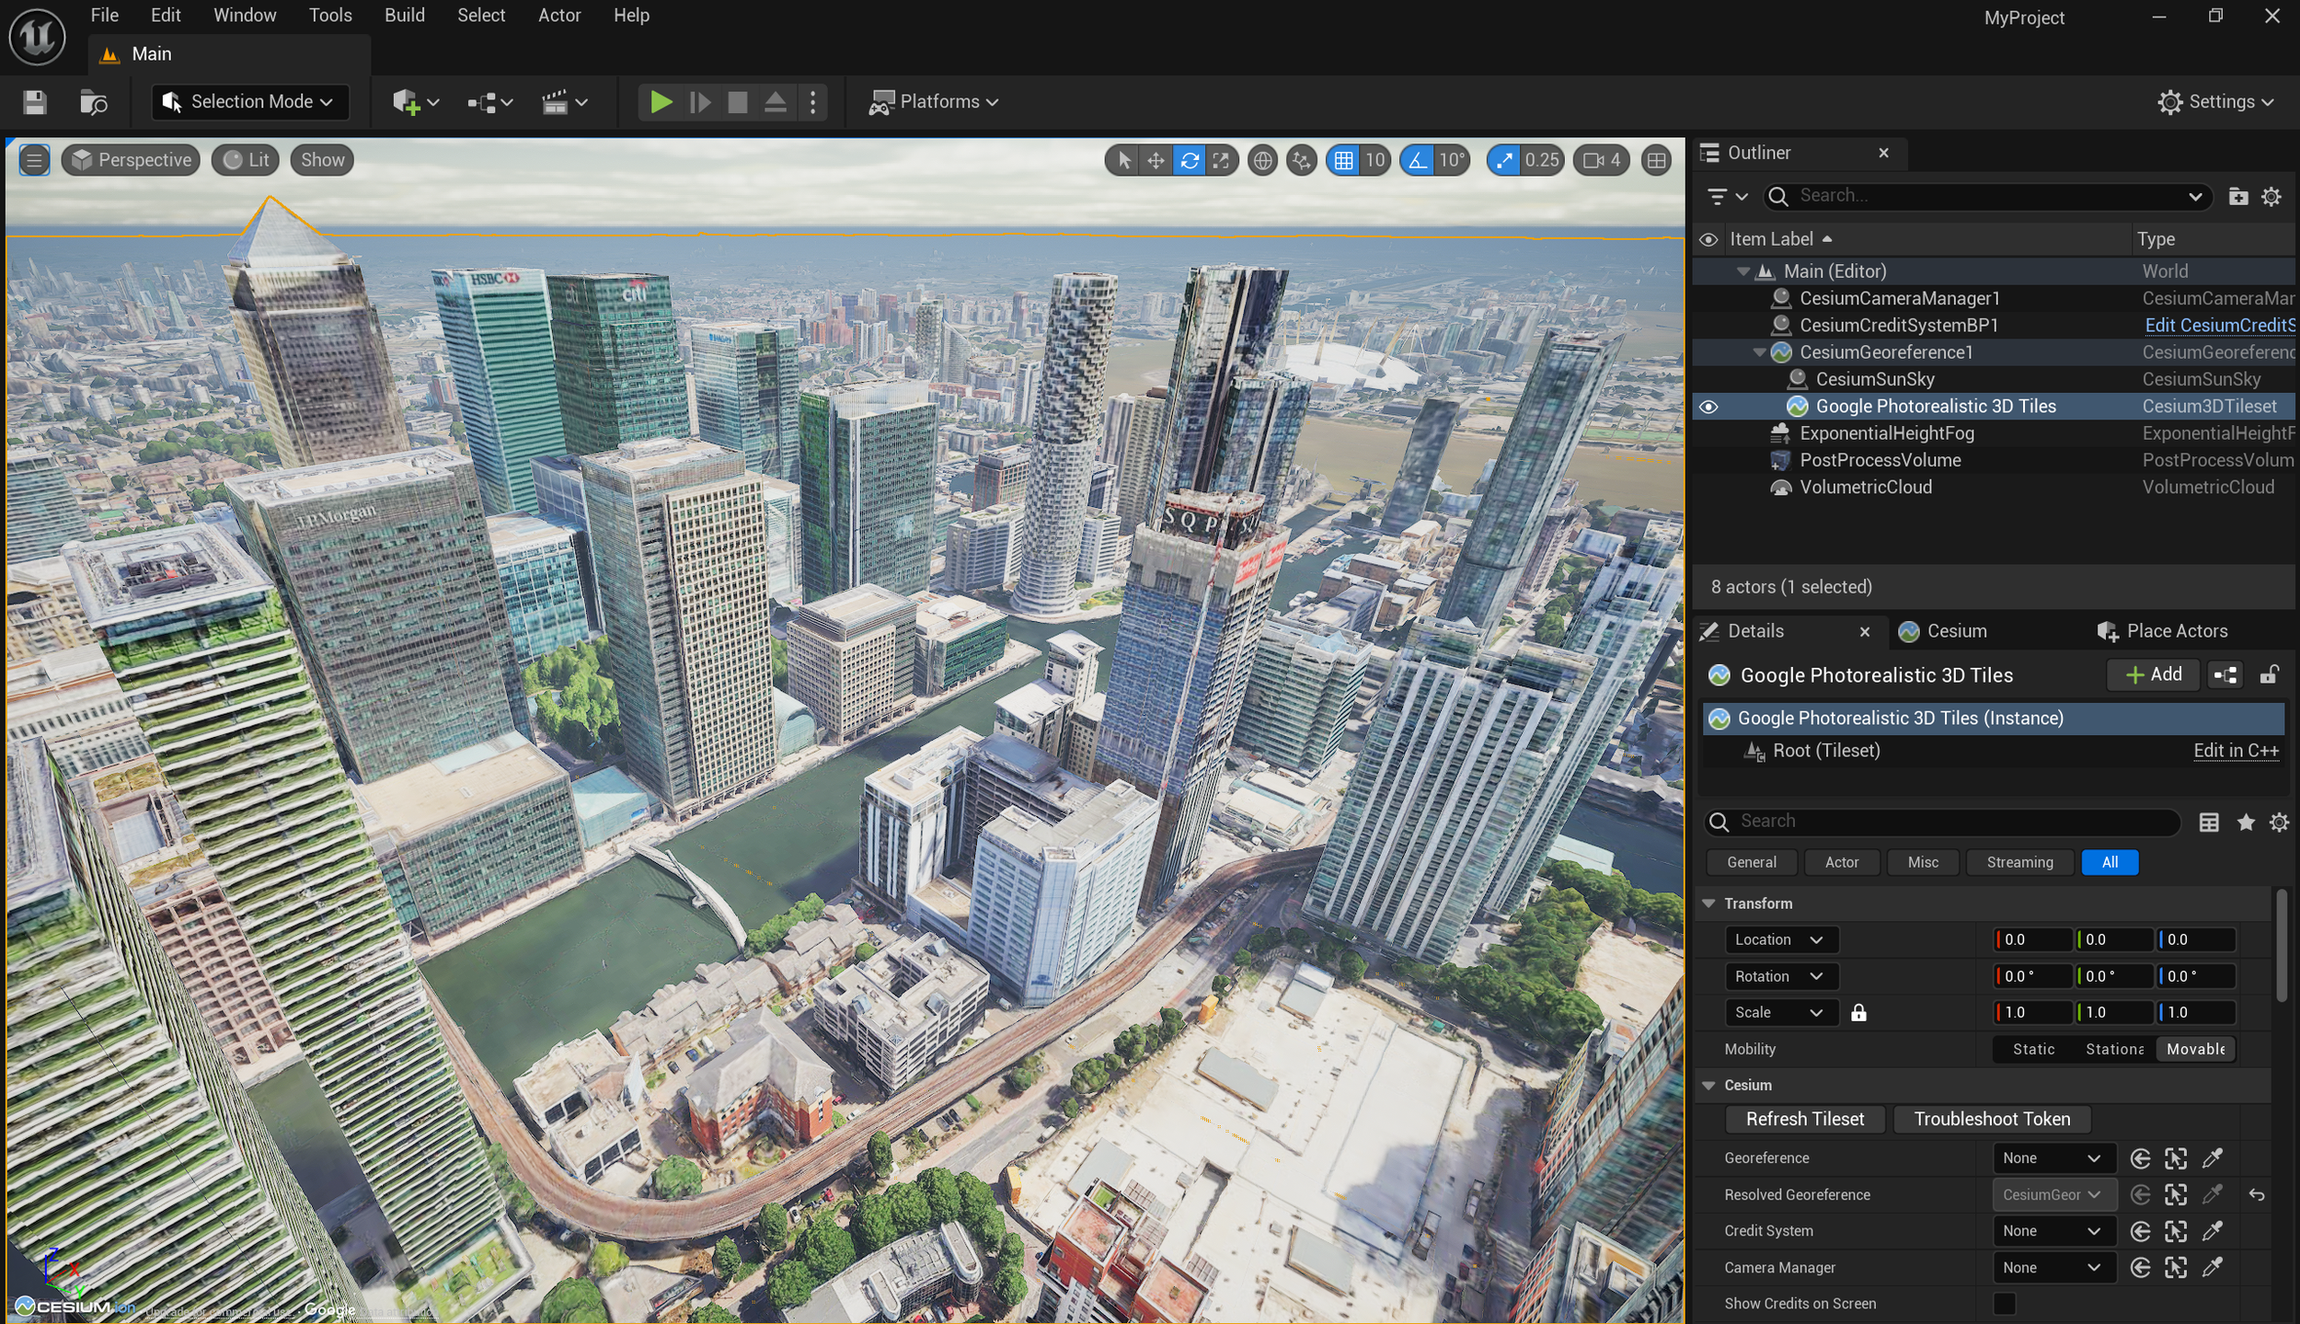Click the Browse to Asset icon next to Georeference
The width and height of the screenshot is (2300, 1324).
click(x=2176, y=1158)
